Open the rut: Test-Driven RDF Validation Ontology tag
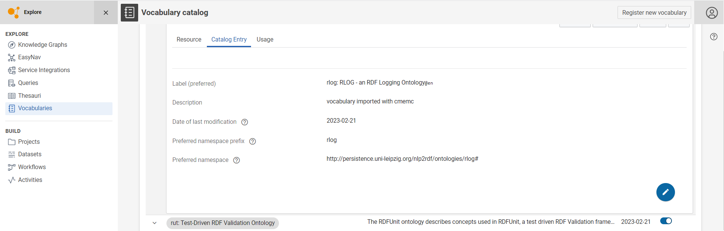724x231 pixels. click(222, 223)
